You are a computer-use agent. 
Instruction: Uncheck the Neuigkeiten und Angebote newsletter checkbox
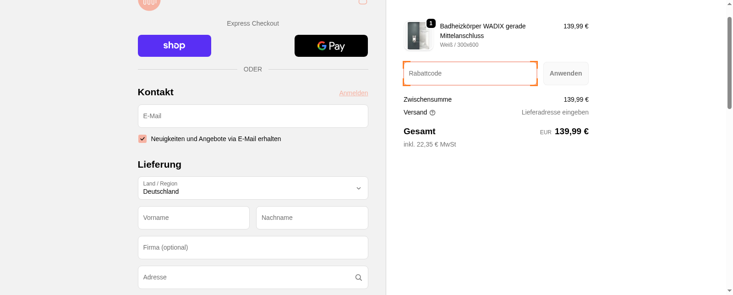pos(142,139)
